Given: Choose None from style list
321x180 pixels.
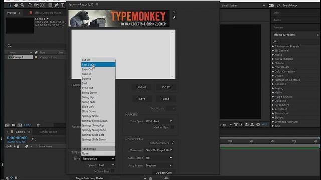Looking at the screenshot, I should [98, 153].
